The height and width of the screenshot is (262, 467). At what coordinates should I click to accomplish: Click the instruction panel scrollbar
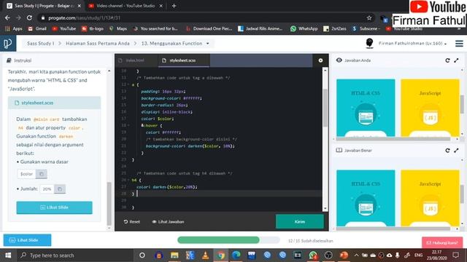click(109, 204)
